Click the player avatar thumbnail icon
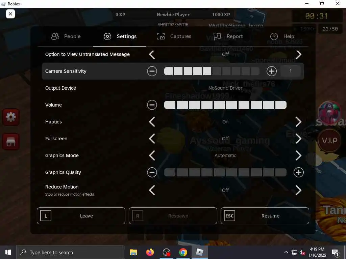 [329, 112]
